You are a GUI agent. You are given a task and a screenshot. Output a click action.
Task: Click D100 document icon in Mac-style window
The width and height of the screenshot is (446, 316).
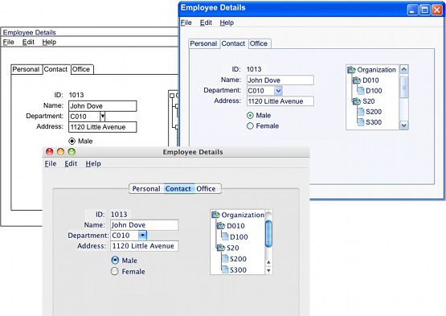225,236
